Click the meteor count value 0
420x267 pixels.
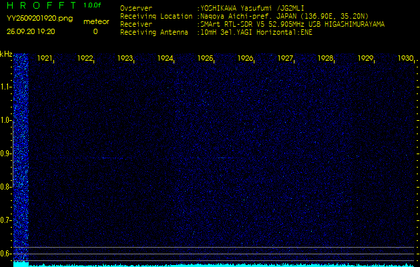95,31
